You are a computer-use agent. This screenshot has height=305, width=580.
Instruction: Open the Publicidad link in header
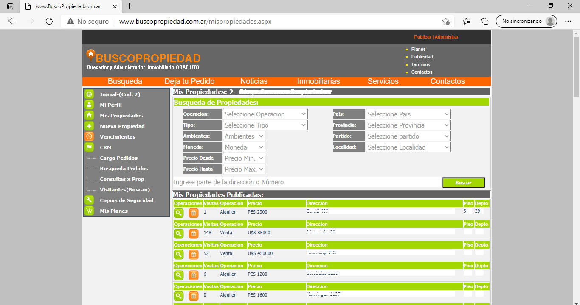pyautogui.click(x=422, y=57)
